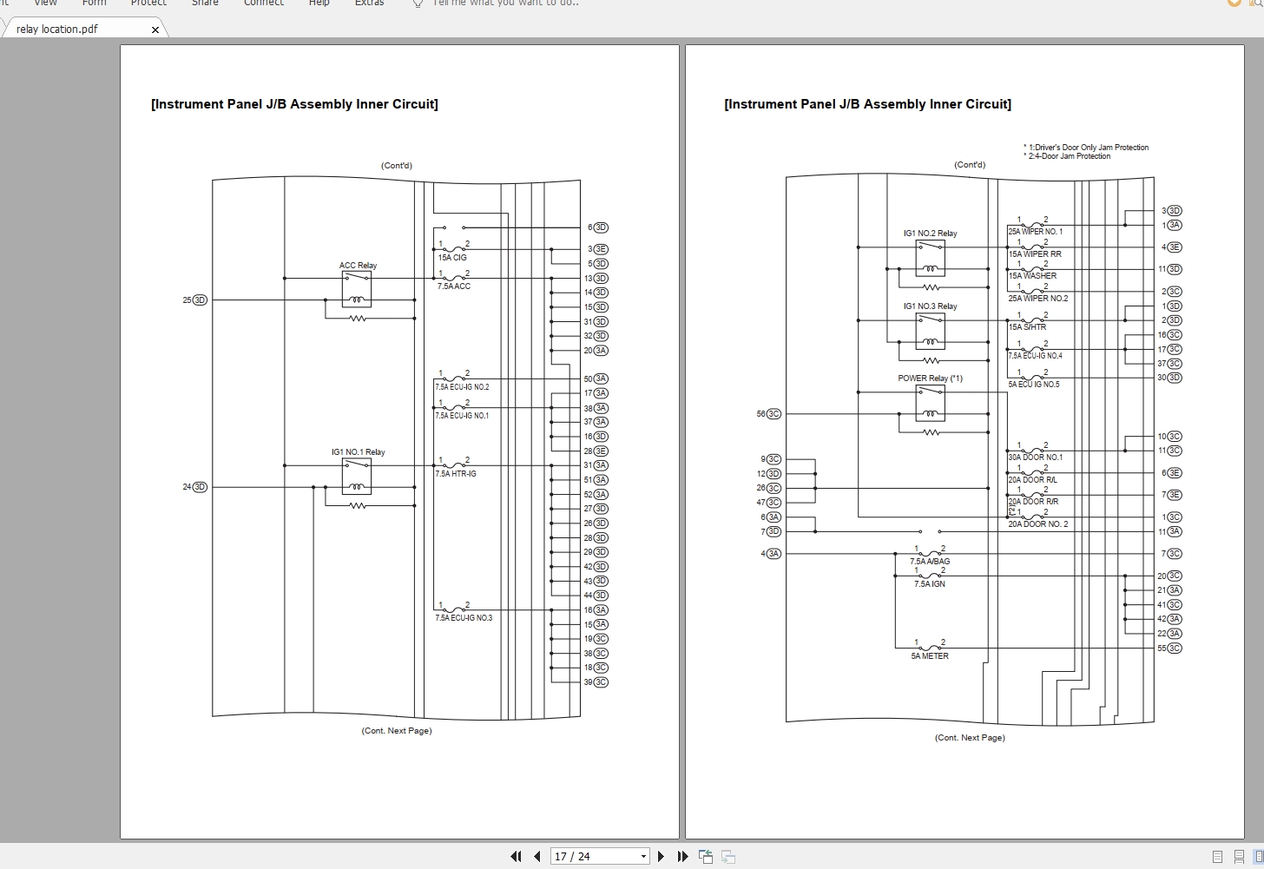Click the 7.5A ACC fuse label
The height and width of the screenshot is (869, 1264).
tap(454, 286)
